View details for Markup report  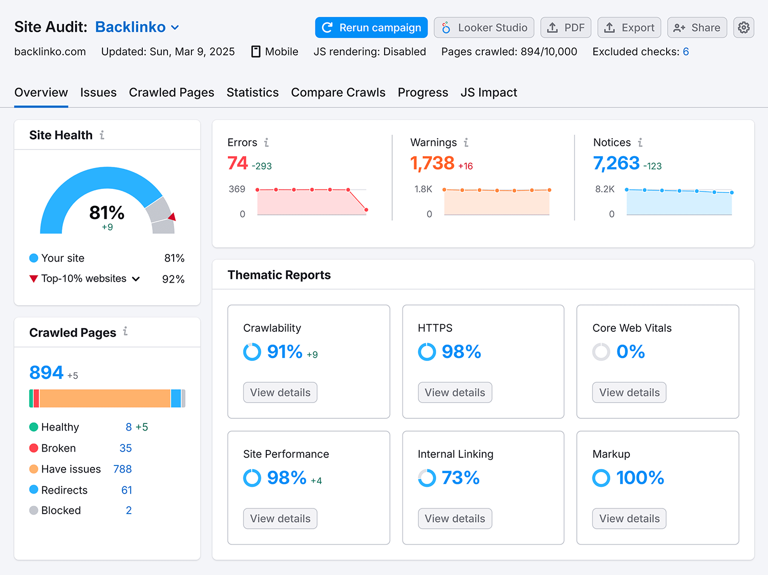(x=629, y=519)
